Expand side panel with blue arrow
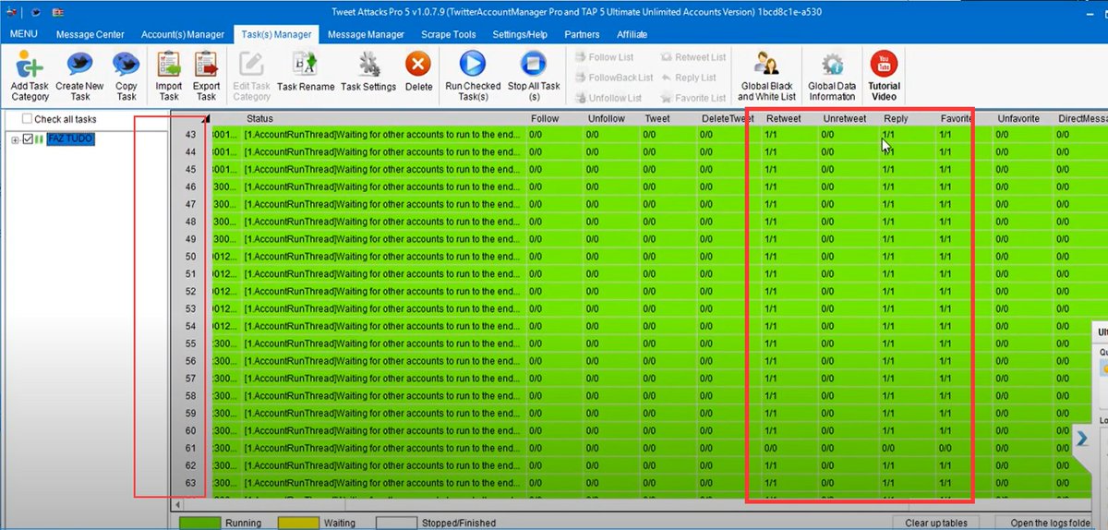 click(1081, 438)
